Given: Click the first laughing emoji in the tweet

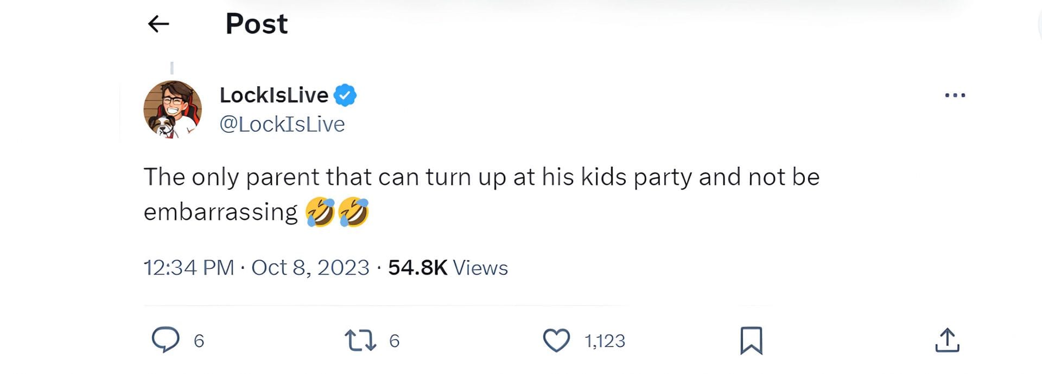Looking at the screenshot, I should click(x=320, y=212).
